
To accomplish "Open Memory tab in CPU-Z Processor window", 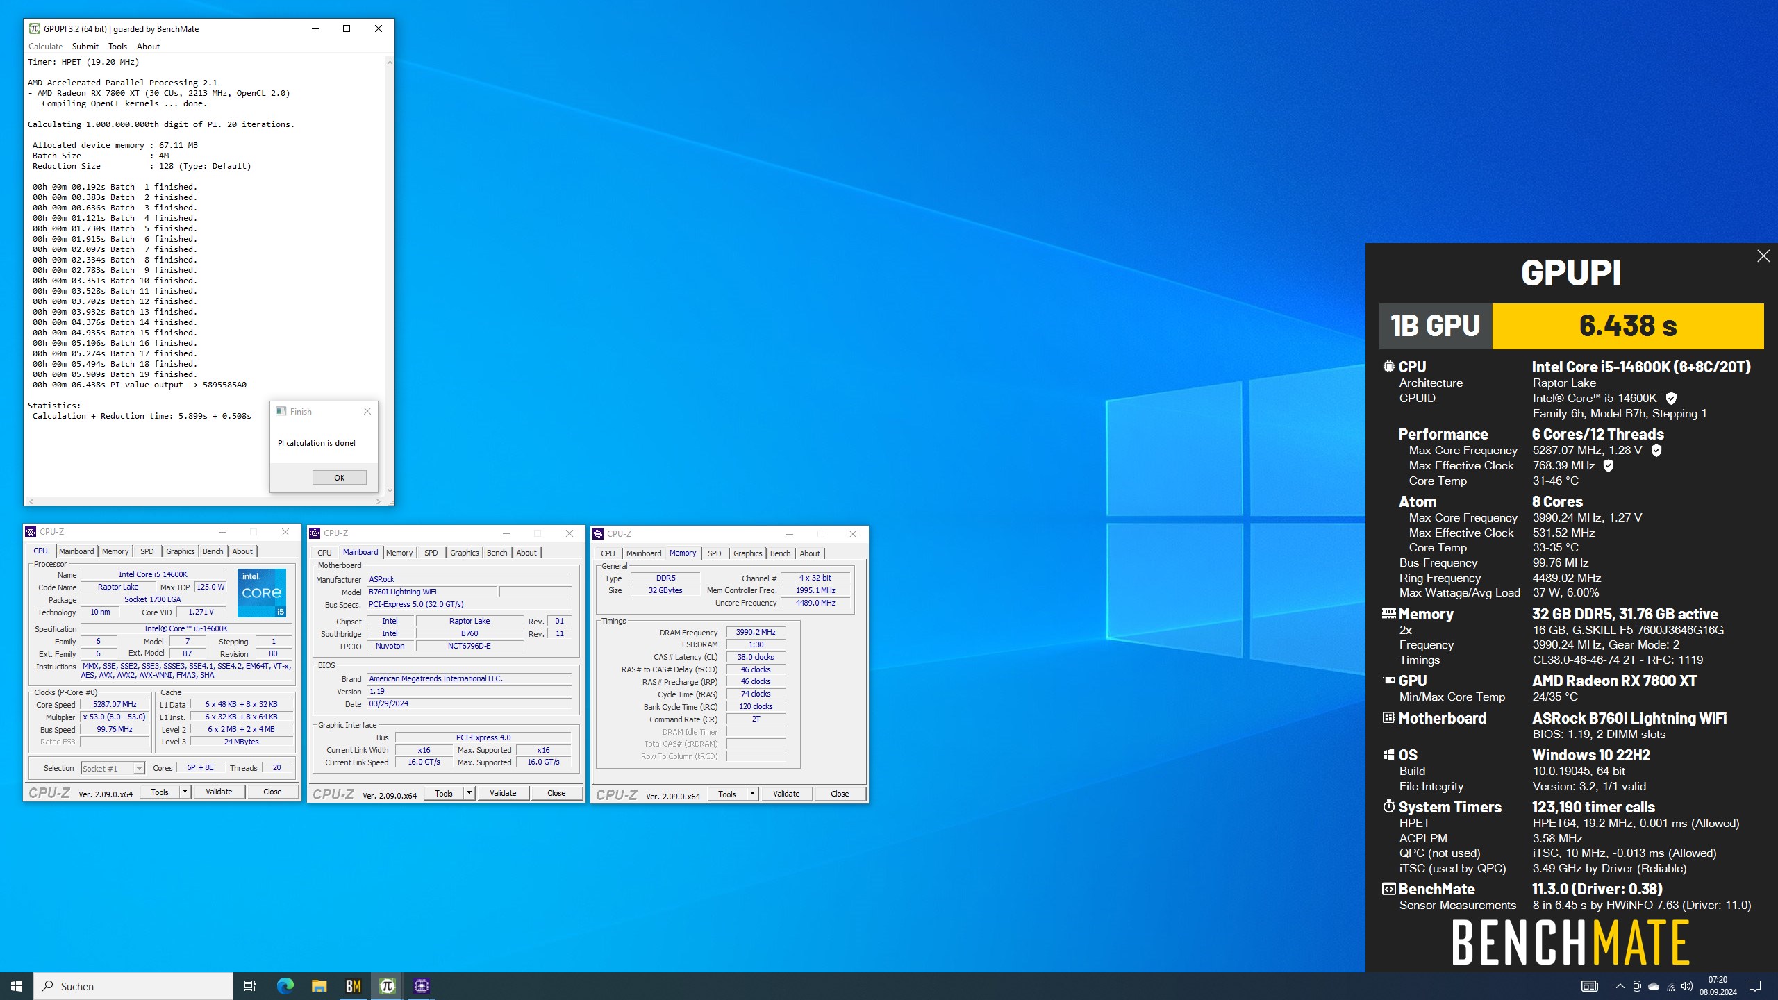I will (x=115, y=551).
